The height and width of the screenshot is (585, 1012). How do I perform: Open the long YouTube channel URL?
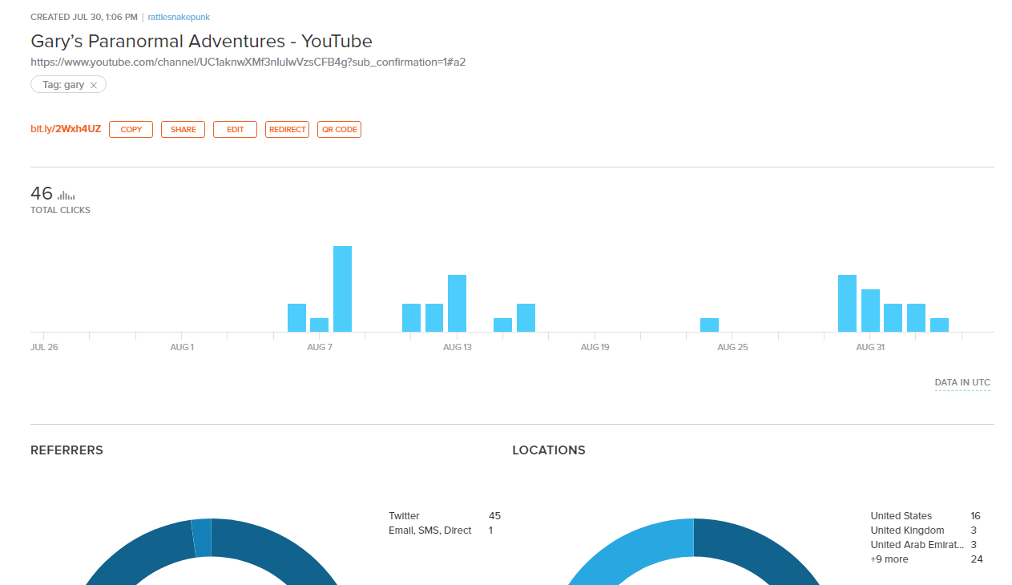(x=248, y=62)
